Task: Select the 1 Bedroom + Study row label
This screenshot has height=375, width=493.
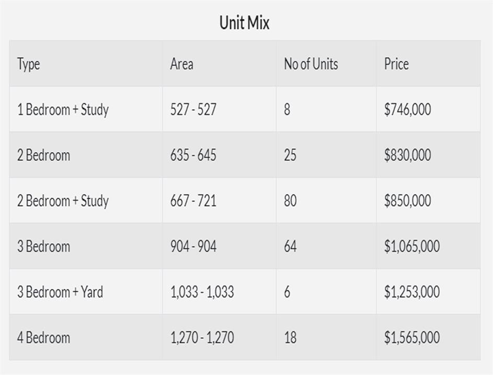Action: click(63, 110)
